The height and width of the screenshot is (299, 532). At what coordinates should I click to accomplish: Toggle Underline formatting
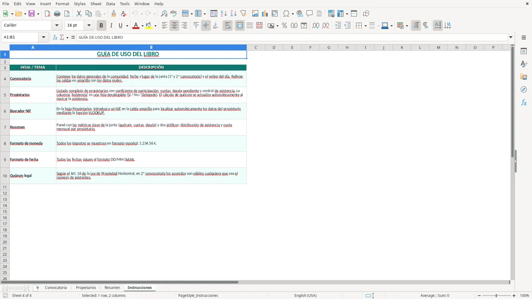(x=120, y=26)
